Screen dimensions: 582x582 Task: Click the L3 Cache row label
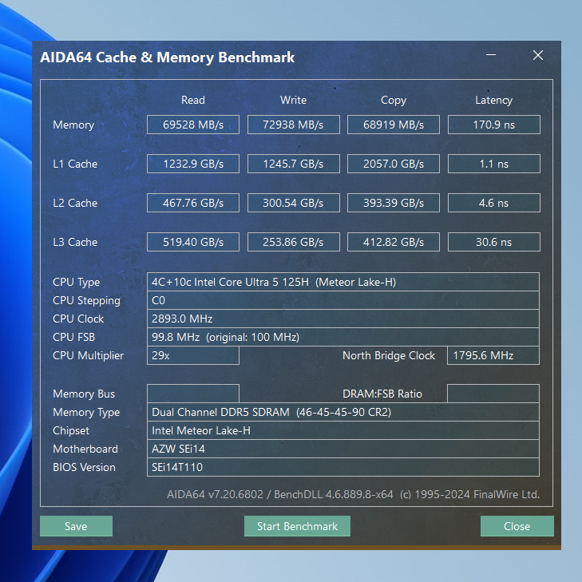[x=75, y=242]
